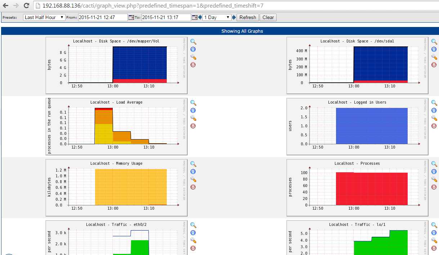The height and width of the screenshot is (255, 439).
Task: Zoom the Processes graph
Action: 434,164
